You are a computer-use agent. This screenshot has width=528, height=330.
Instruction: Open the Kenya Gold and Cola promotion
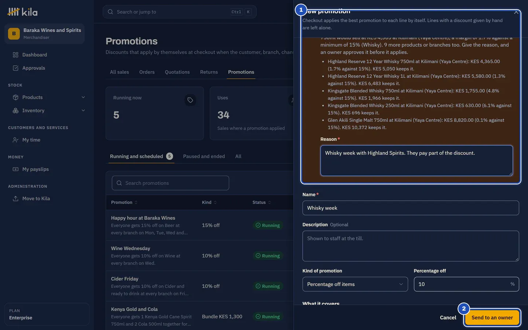134,309
